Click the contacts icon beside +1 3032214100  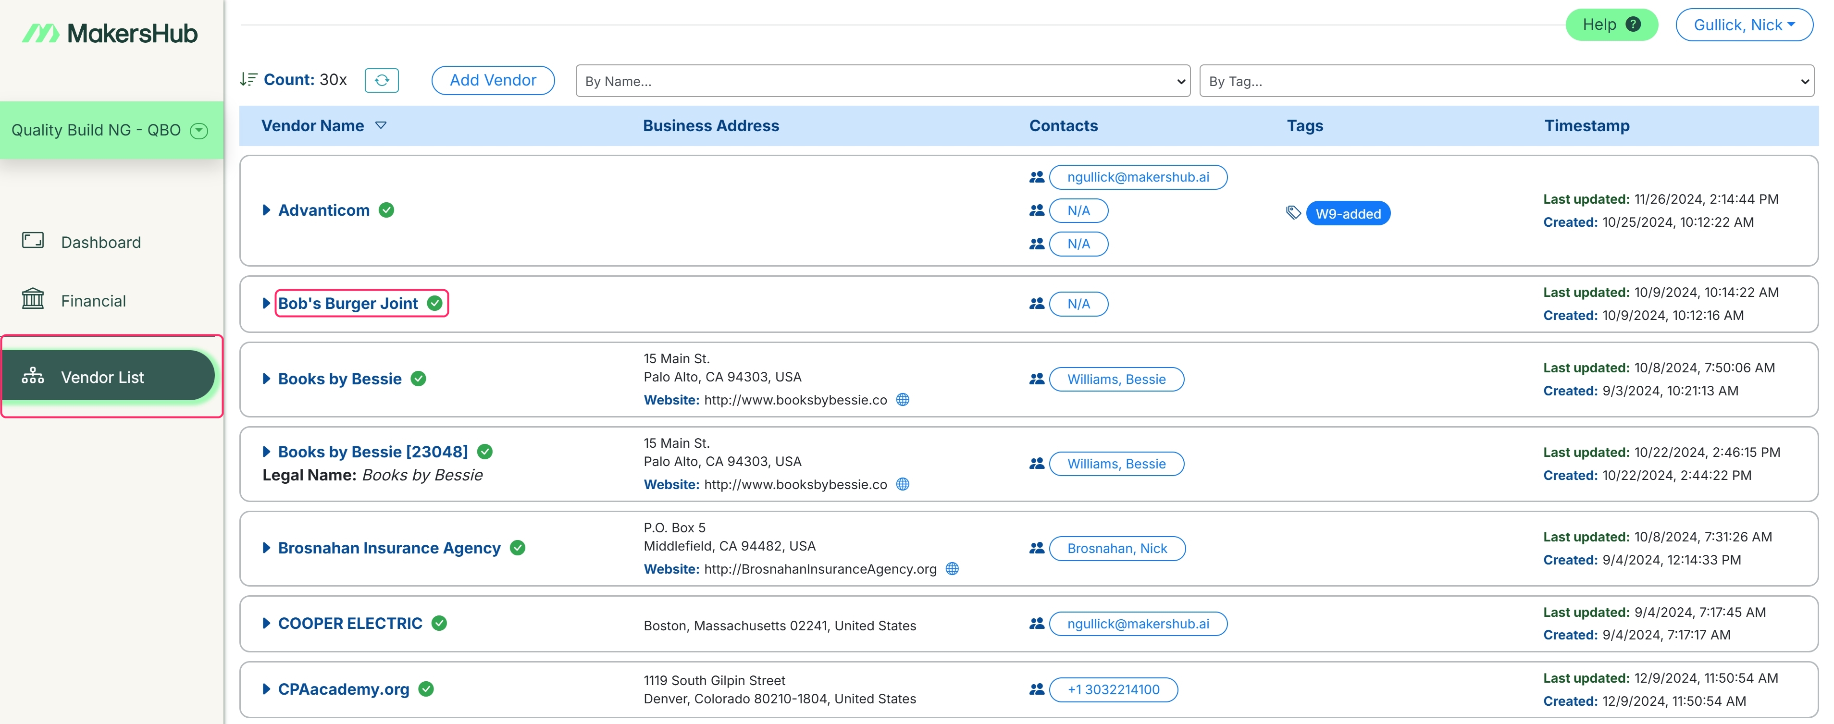[x=1037, y=689]
